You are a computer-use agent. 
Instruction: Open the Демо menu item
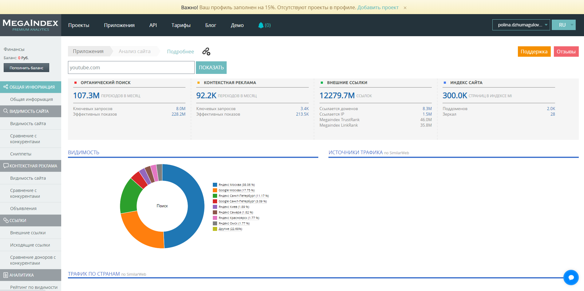coord(237,25)
